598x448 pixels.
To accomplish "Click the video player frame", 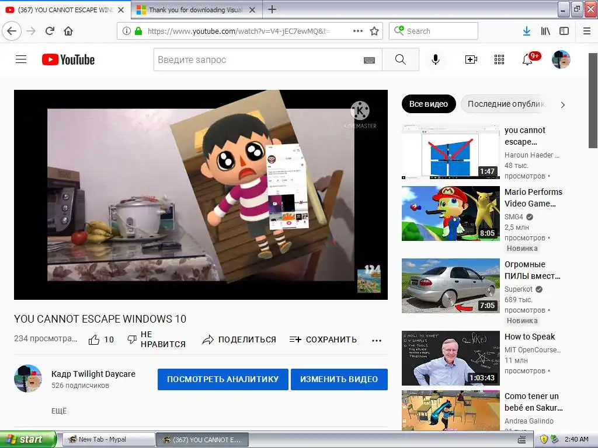I will 201,195.
